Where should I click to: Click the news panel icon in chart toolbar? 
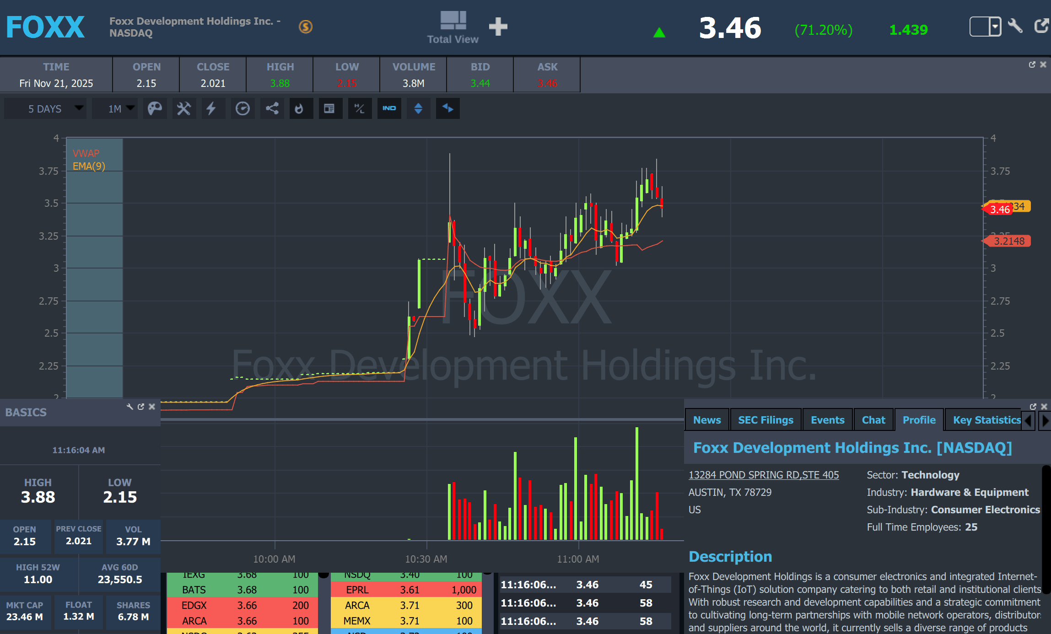point(329,108)
